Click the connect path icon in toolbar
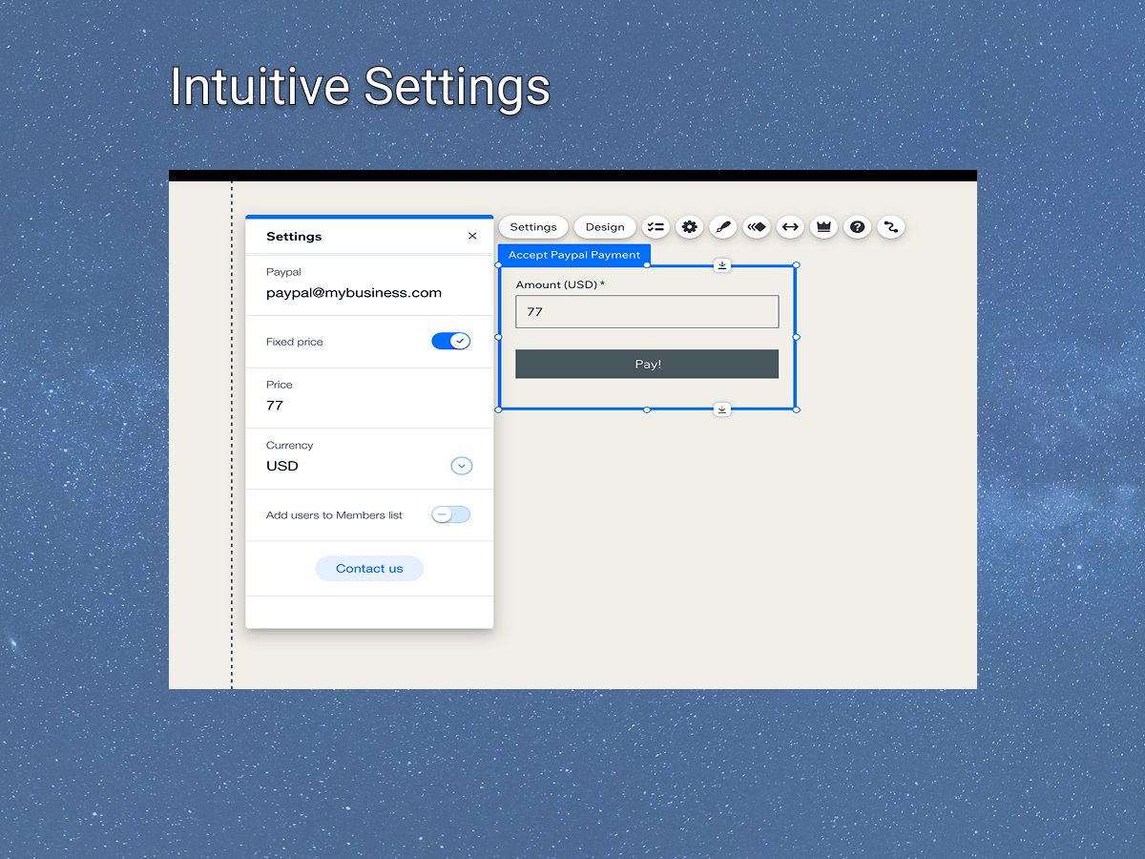The height and width of the screenshot is (859, 1145). (891, 227)
